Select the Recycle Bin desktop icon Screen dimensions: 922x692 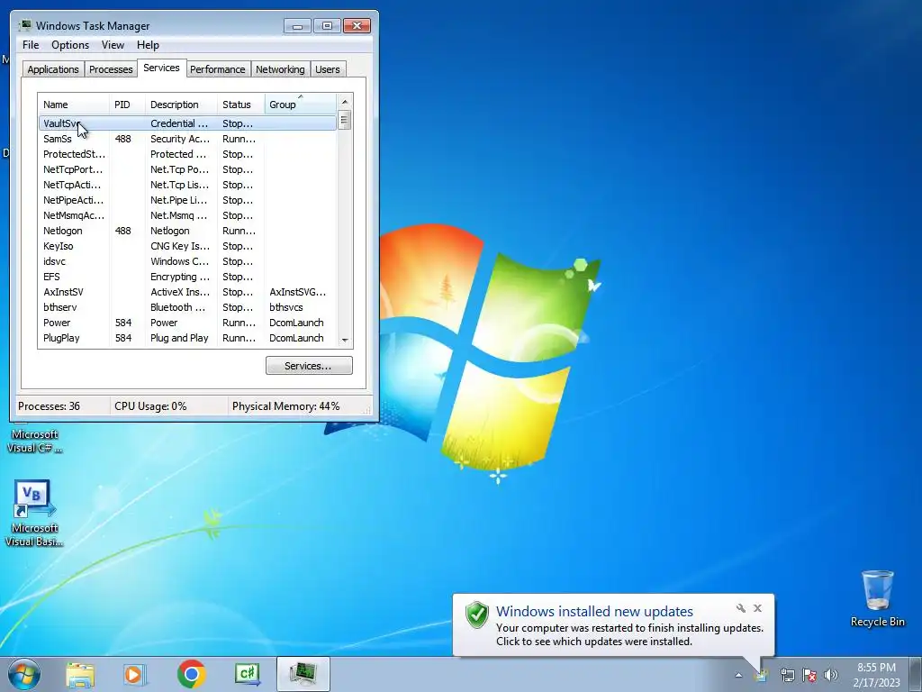pos(877,598)
